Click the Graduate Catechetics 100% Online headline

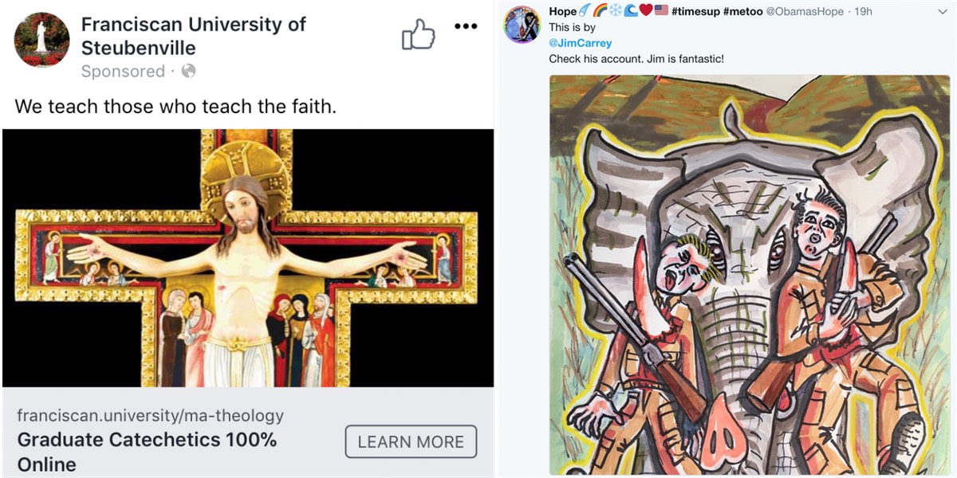click(x=147, y=451)
